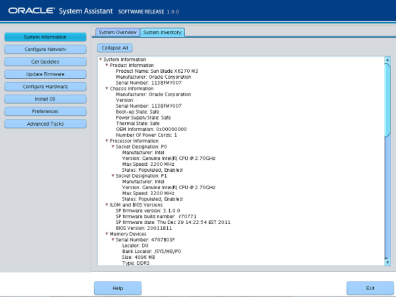Select Locator: D0 row
The image size is (396, 297).
[135, 246]
